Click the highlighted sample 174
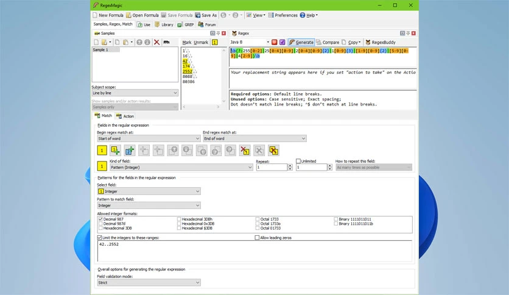Viewport: 509px width, 295px height. (x=186, y=66)
